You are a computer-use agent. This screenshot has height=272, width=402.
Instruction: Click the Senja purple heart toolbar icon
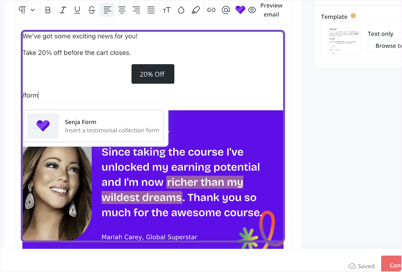click(240, 10)
